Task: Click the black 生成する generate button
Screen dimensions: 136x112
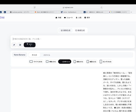Action: [30, 45]
